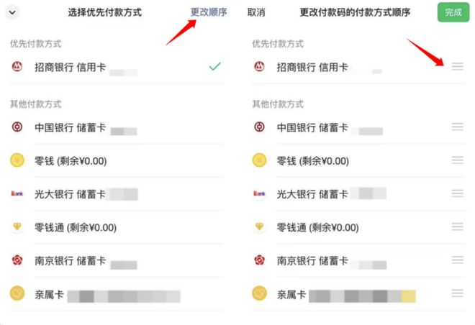Click the reorder handle for 招商银行 信用卡
Screen dimensions: 475x325
[x=458, y=66]
